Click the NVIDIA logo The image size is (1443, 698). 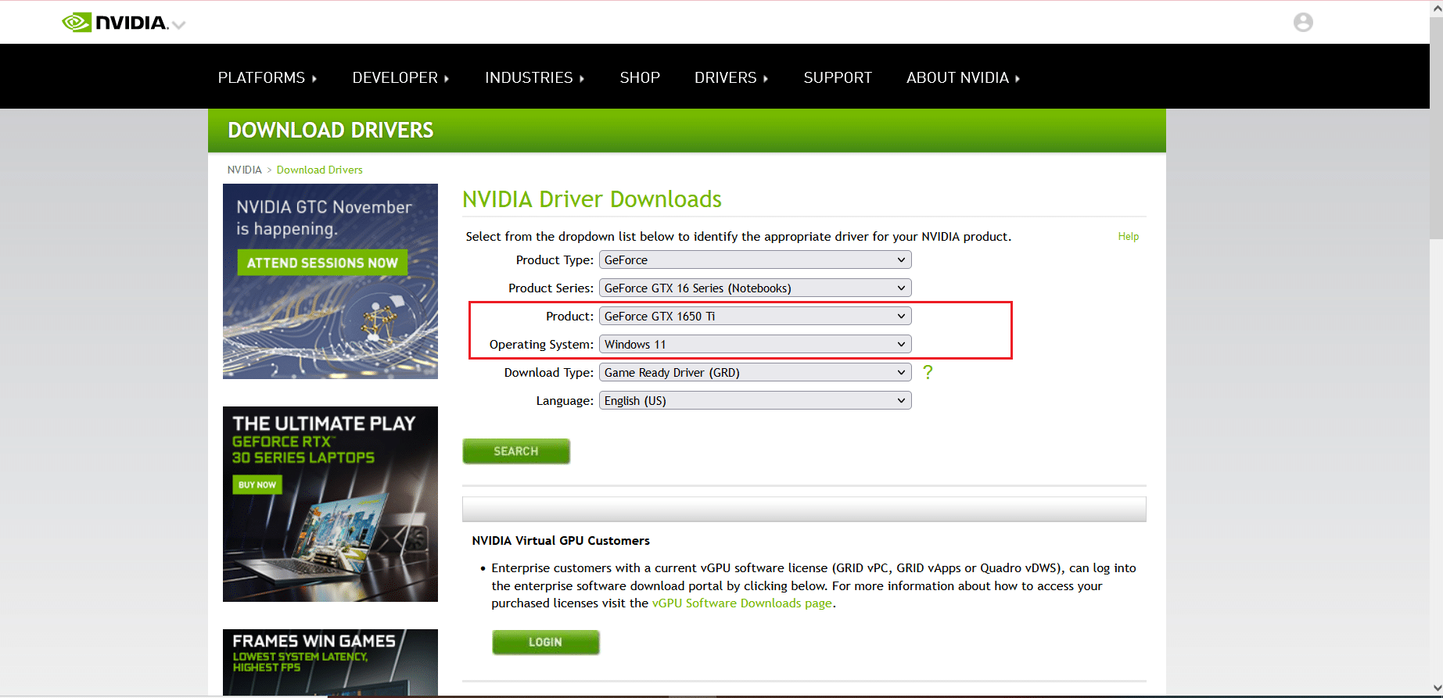(x=115, y=23)
